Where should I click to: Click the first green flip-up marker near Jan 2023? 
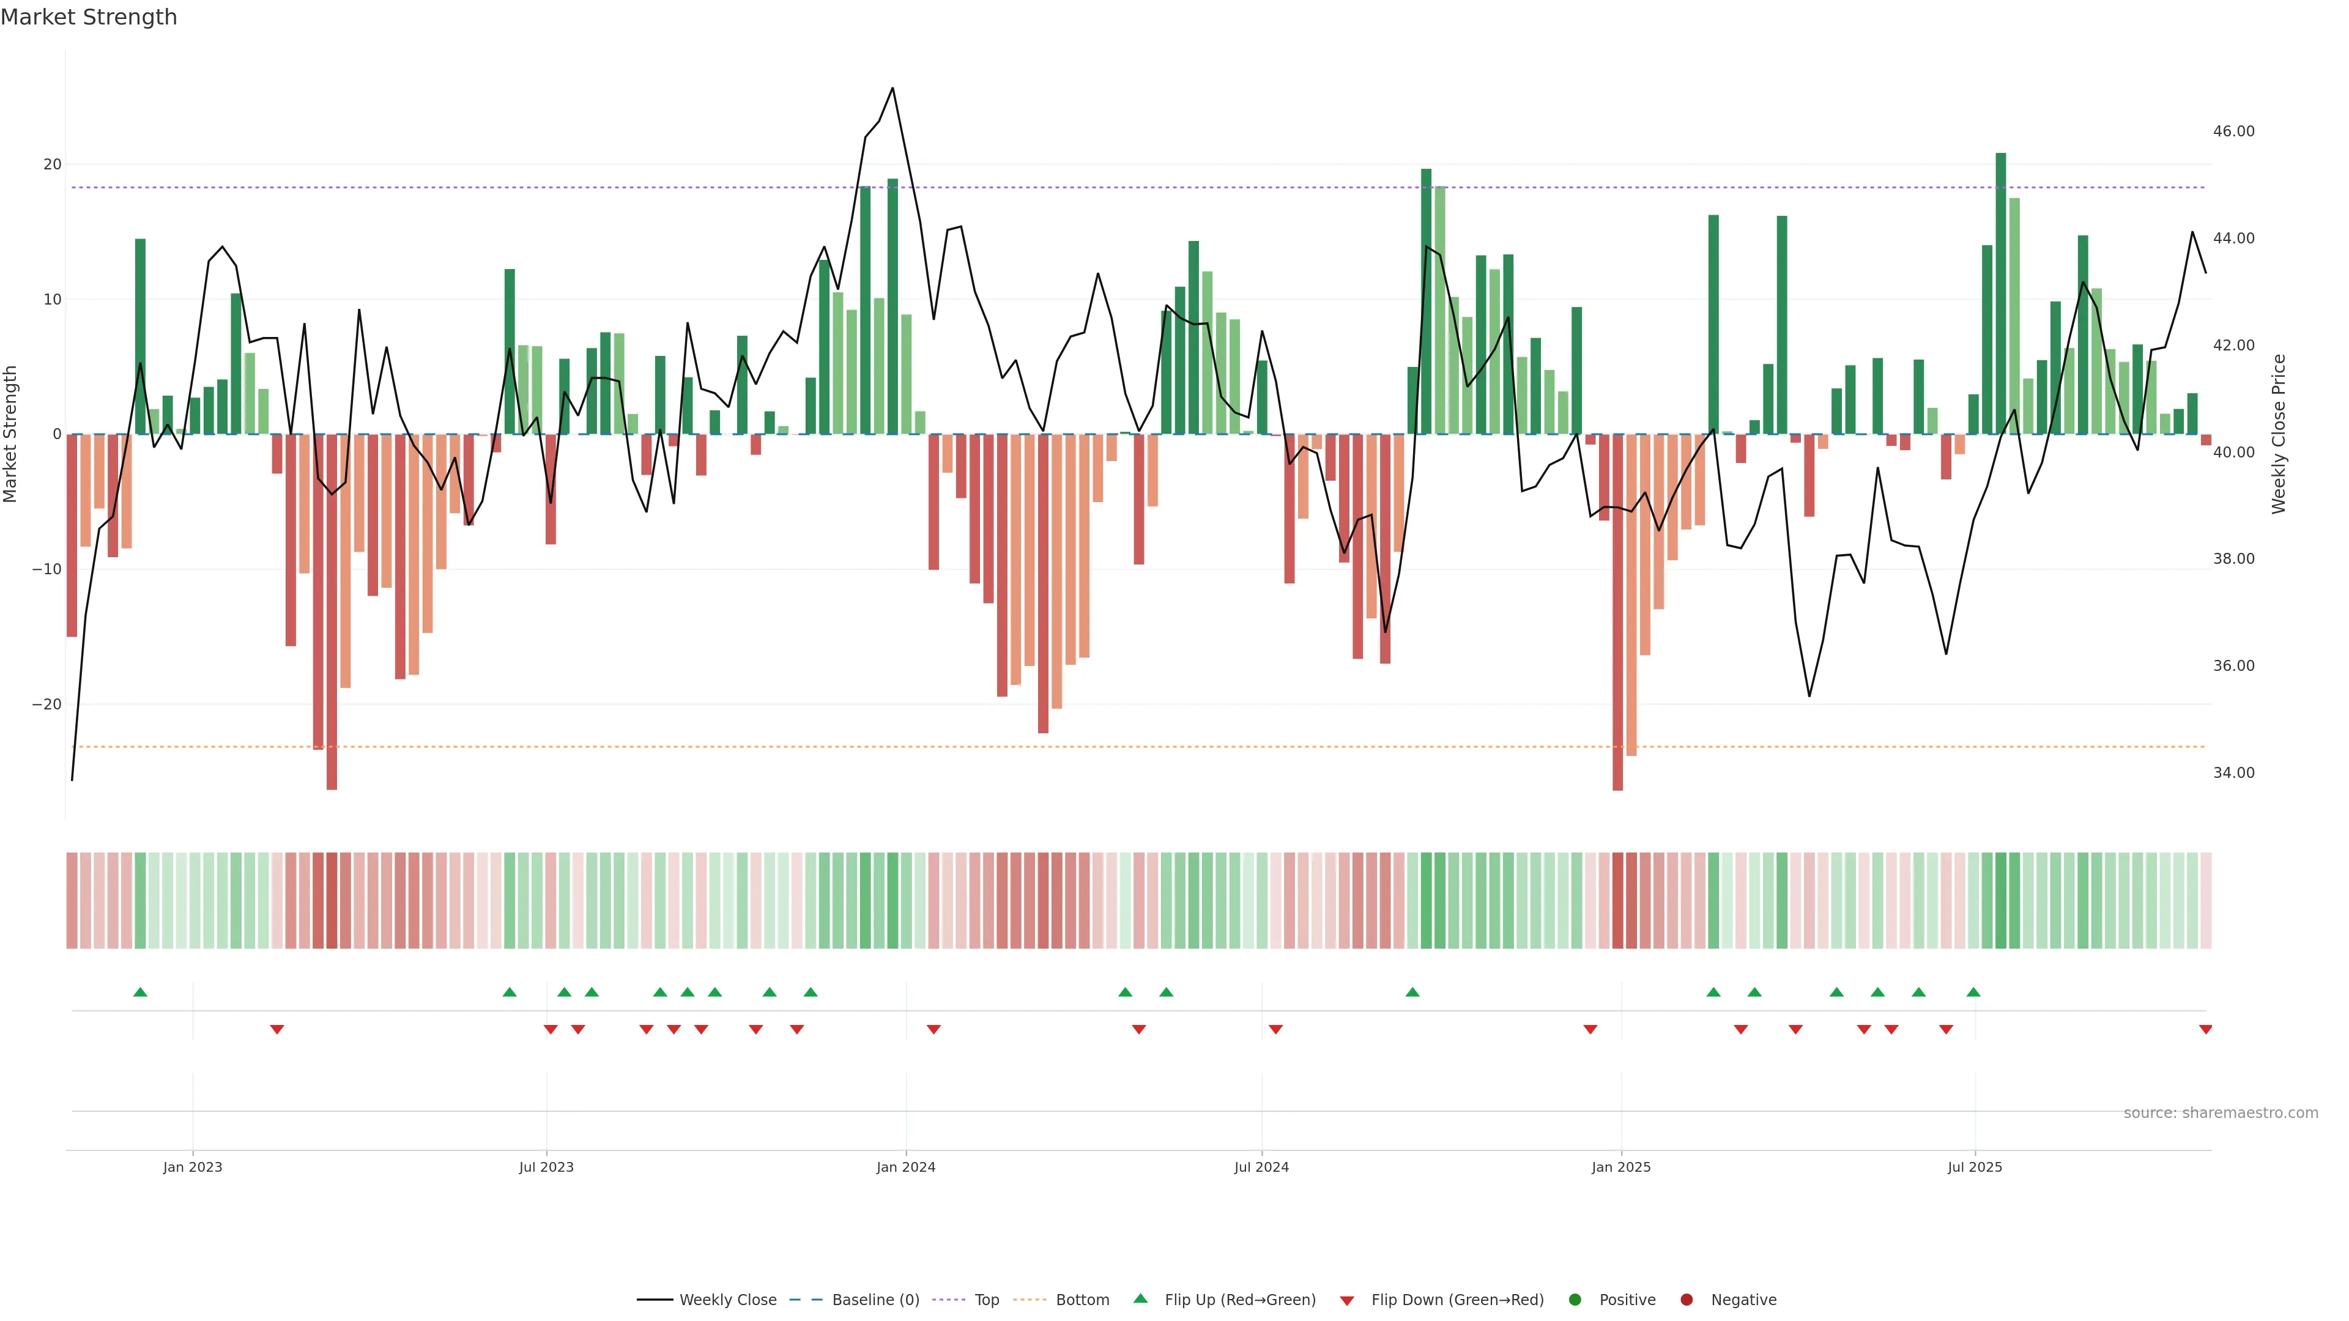click(x=139, y=992)
